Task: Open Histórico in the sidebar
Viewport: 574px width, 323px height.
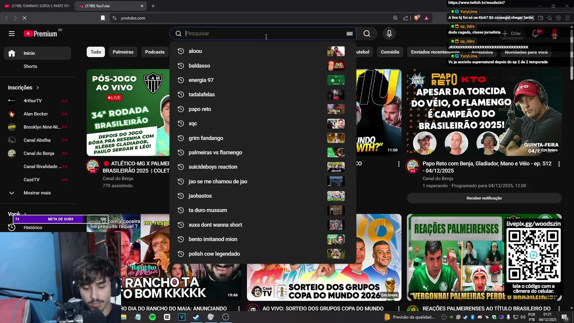Action: pos(38,227)
